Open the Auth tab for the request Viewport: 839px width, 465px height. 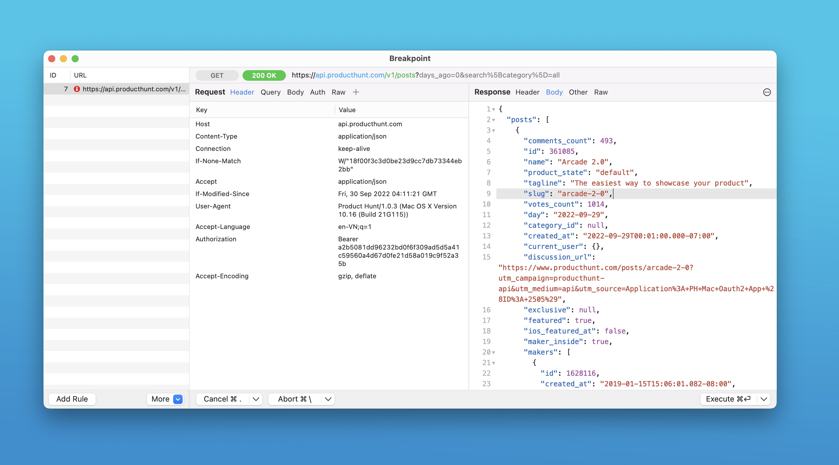[318, 92]
